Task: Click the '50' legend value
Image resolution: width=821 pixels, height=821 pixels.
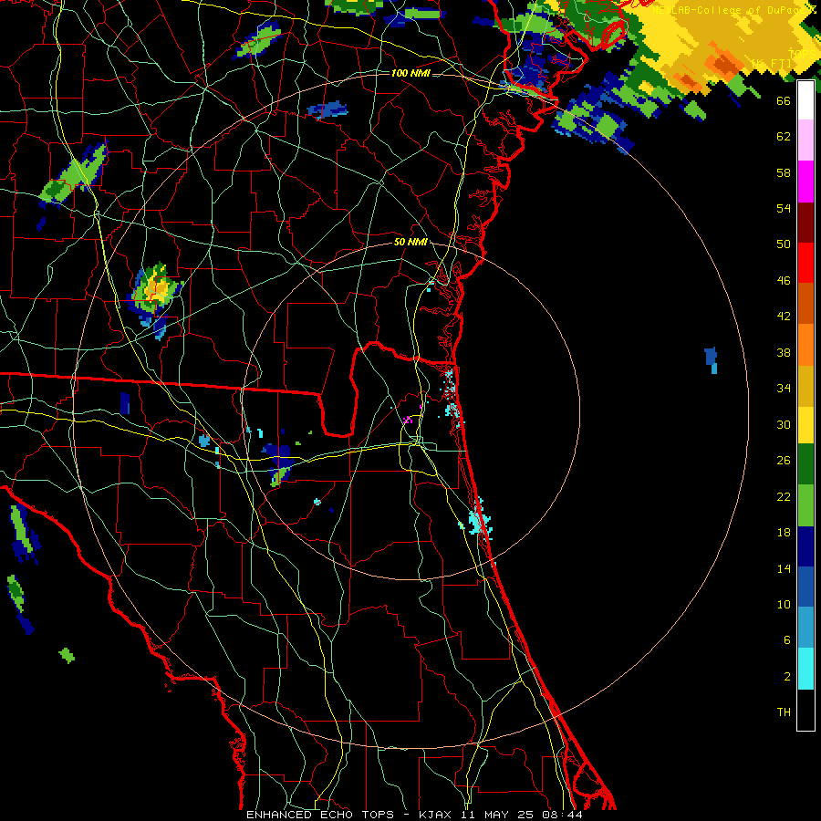Action: point(784,244)
